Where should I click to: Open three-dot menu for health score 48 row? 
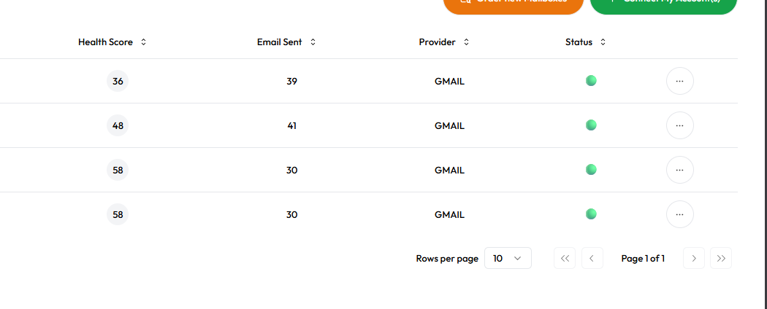click(679, 125)
